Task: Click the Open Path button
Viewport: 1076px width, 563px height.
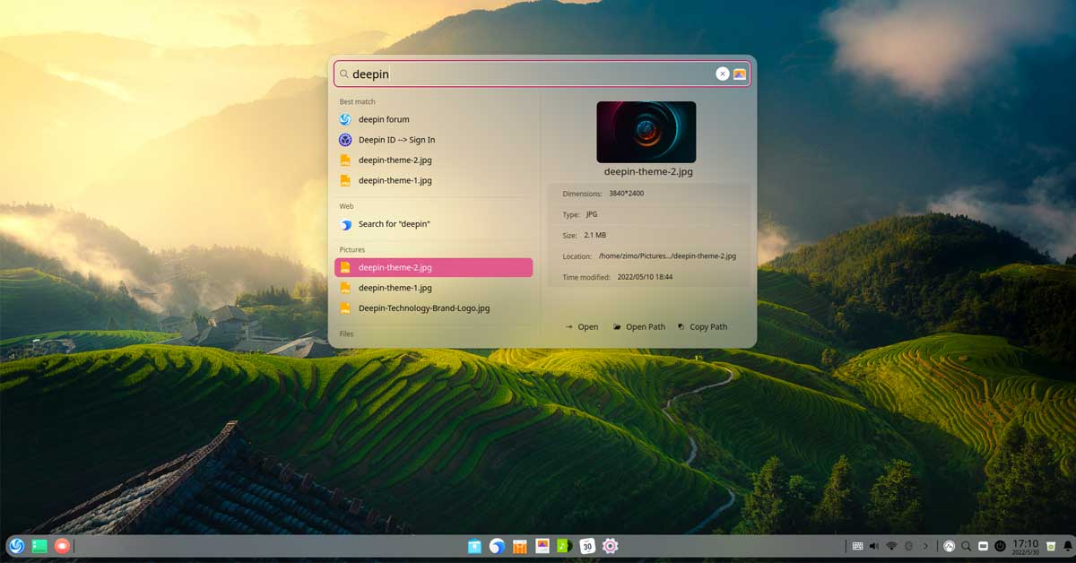Action: tap(638, 326)
